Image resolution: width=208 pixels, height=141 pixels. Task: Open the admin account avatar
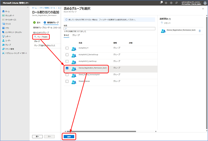pyautogui.click(x=205, y=3)
